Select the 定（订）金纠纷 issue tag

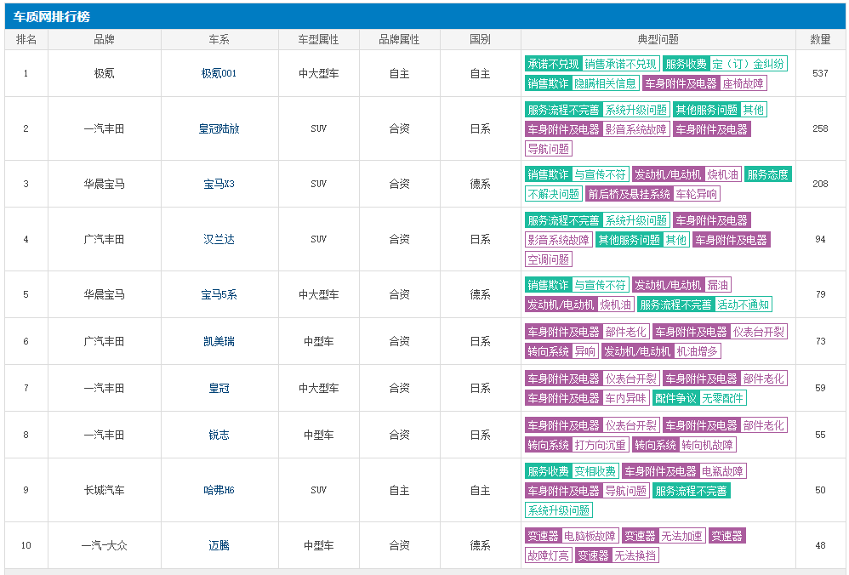749,64
